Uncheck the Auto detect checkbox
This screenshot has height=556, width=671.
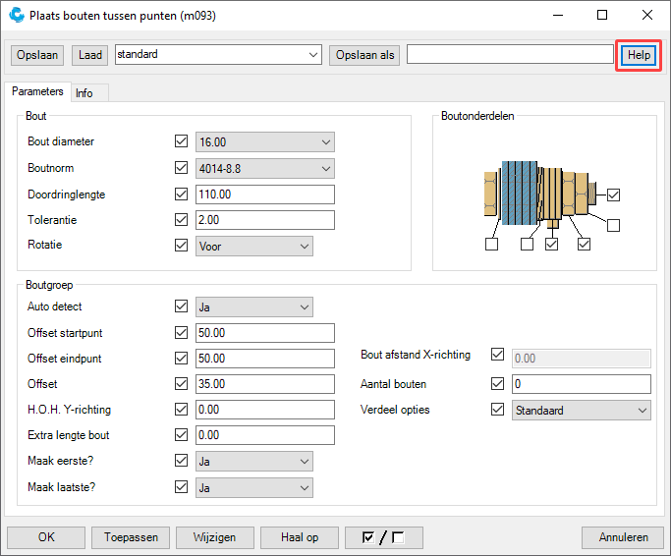click(181, 306)
